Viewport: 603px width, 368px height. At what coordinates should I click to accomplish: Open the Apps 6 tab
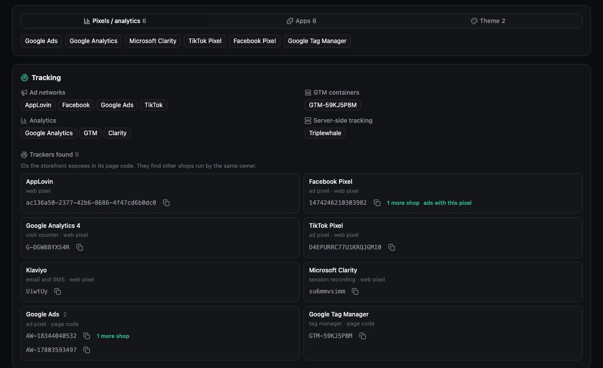pos(301,21)
